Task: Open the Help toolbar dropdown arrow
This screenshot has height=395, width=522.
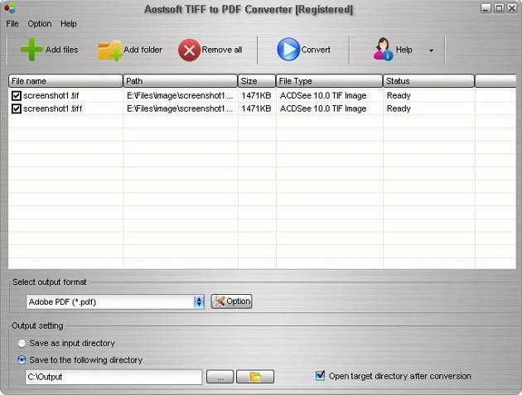Action: [432, 51]
